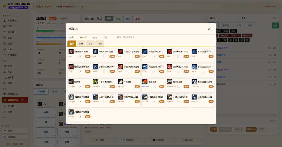This screenshot has width=282, height=147.
Task: Buy the 诺顿的达人HP药剂
Action: pyautogui.click(x=186, y=72)
